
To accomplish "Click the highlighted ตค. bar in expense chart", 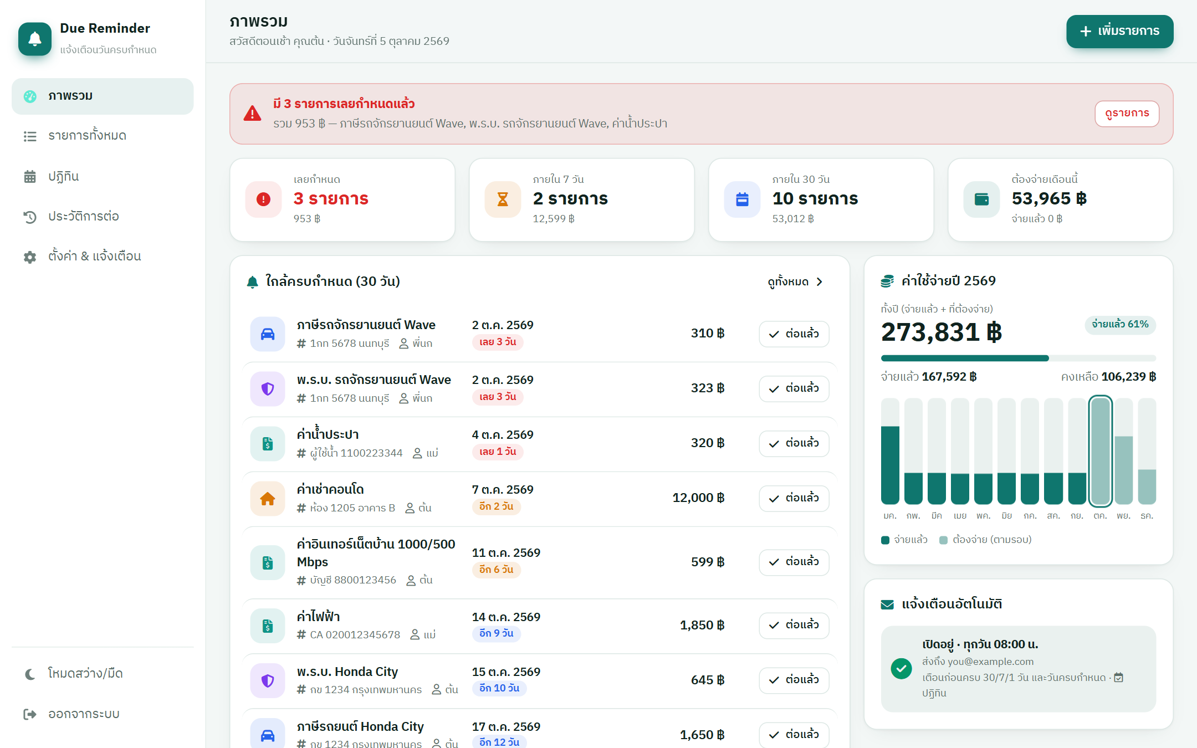I will (x=1100, y=451).
